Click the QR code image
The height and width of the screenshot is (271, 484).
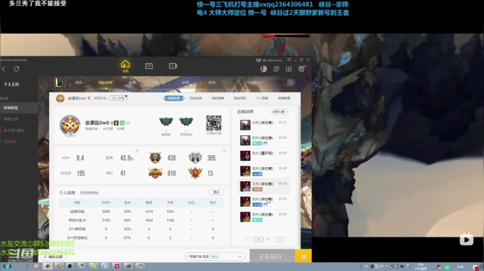(214, 123)
